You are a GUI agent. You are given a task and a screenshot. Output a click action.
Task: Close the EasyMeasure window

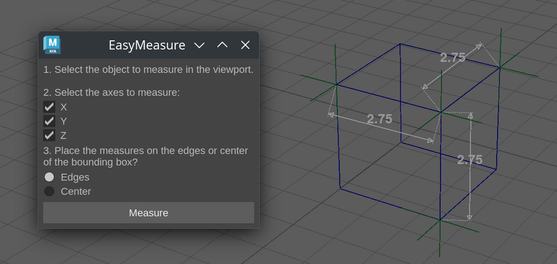coord(246,45)
